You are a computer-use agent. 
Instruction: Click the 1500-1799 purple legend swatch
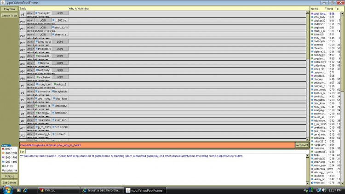click(3, 158)
